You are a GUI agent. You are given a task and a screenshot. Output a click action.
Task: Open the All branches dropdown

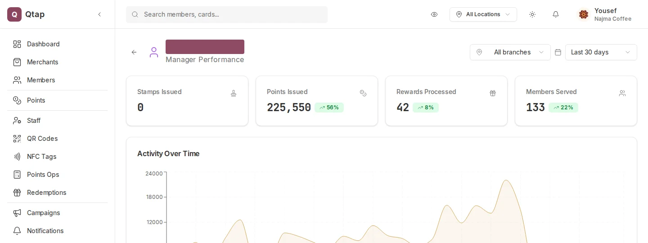[x=510, y=52]
